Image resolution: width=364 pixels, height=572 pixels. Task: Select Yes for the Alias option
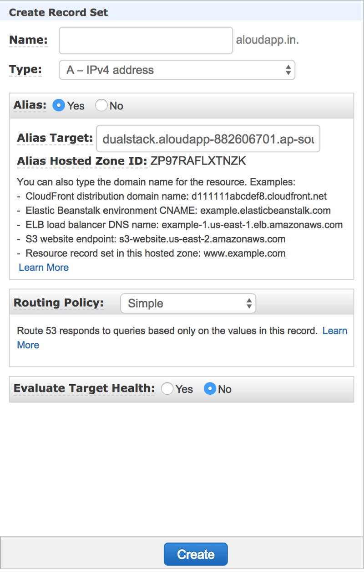click(x=59, y=106)
